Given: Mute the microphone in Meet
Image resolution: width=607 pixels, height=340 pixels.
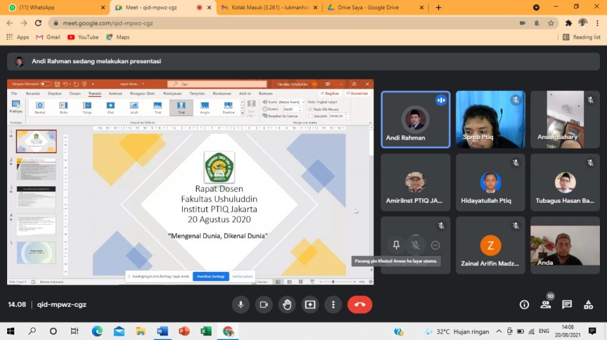Looking at the screenshot, I should coord(241,305).
